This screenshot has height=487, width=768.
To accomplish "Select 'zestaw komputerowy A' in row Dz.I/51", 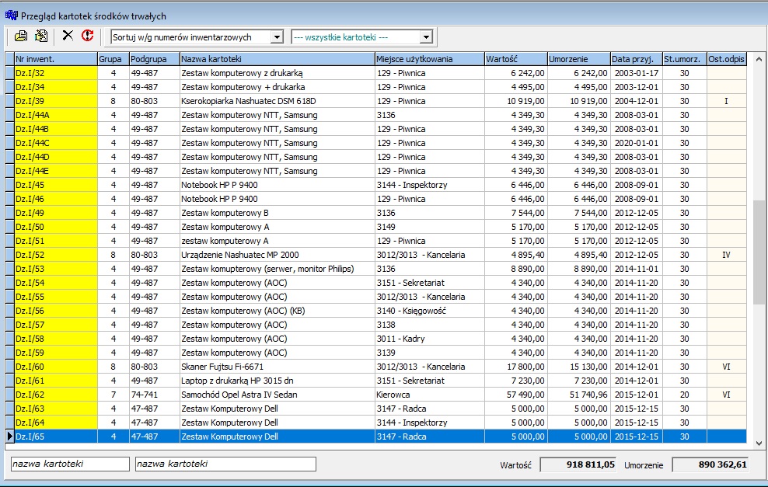I will coord(278,241).
